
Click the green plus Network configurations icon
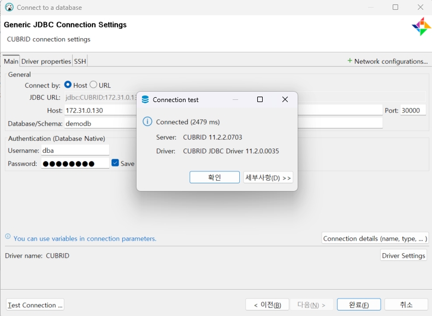[350, 61]
